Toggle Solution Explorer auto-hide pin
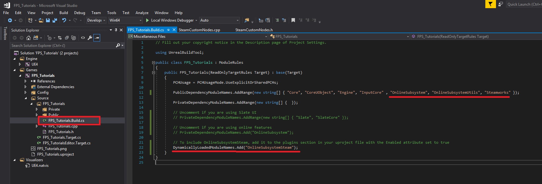The height and width of the screenshot is (184, 542). click(x=116, y=30)
